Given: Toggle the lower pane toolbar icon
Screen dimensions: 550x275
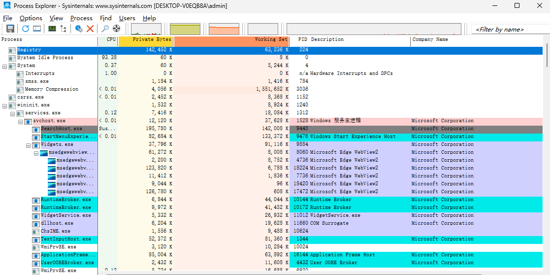Looking at the screenshot, I should click(x=37, y=29).
